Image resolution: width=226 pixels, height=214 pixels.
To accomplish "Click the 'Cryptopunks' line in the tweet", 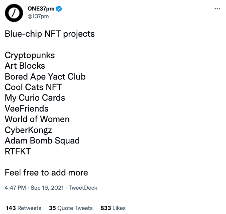I will pos(30,56).
